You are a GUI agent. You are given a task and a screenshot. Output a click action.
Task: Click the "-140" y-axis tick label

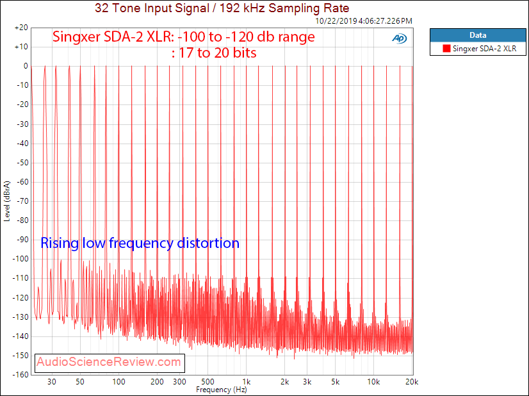point(20,336)
